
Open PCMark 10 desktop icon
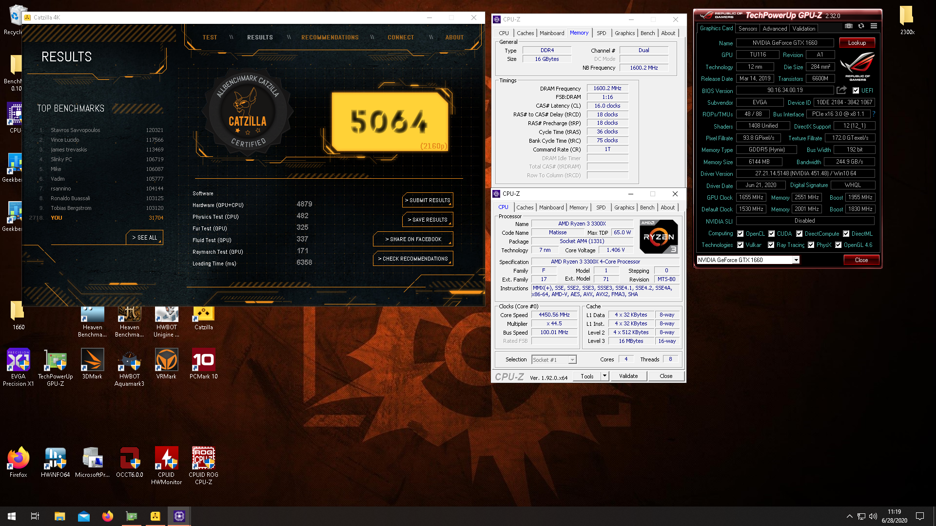pyautogui.click(x=203, y=364)
